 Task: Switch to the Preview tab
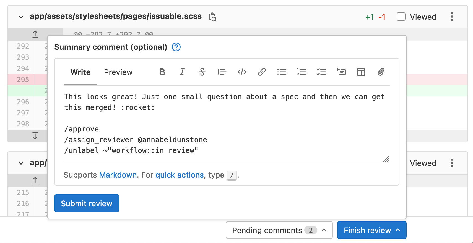click(118, 72)
